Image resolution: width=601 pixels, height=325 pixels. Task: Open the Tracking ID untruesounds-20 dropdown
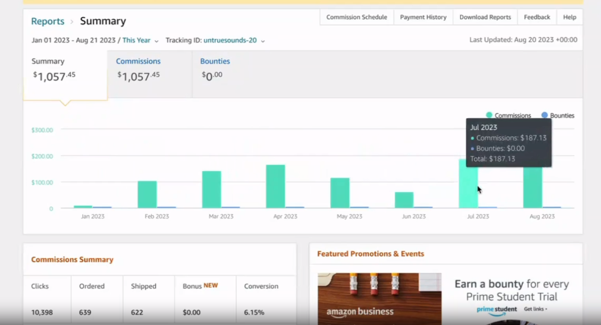234,41
